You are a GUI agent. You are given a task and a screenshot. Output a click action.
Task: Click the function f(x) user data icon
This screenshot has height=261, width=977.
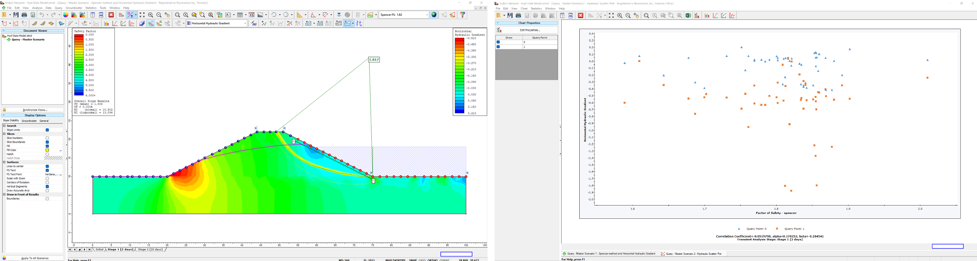click(x=254, y=24)
